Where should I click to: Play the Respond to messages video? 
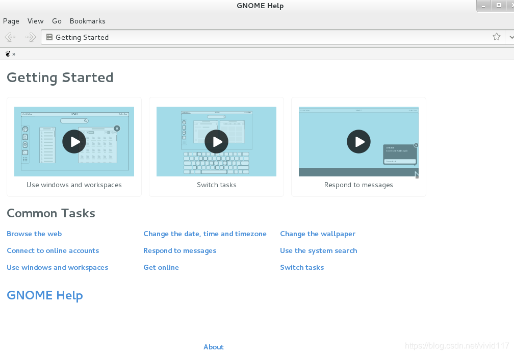click(358, 142)
